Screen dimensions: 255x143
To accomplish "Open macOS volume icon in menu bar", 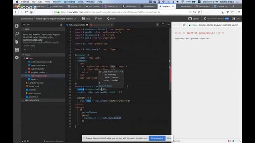I will click(x=178, y=2).
